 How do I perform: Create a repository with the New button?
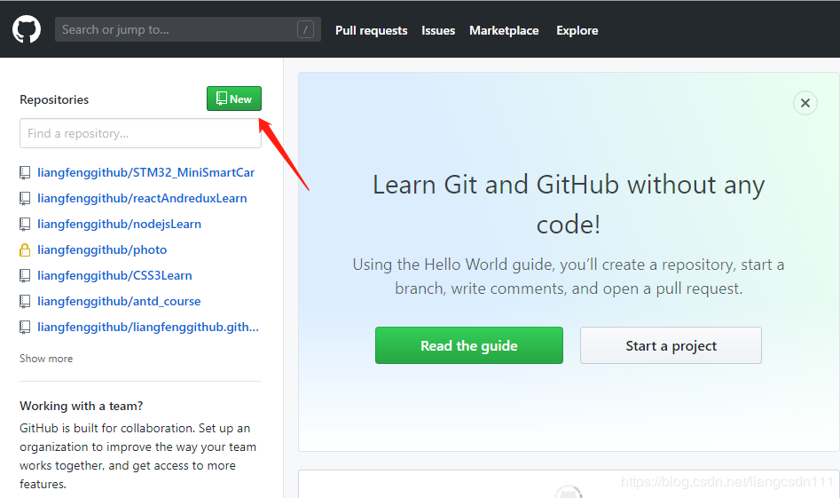(234, 99)
